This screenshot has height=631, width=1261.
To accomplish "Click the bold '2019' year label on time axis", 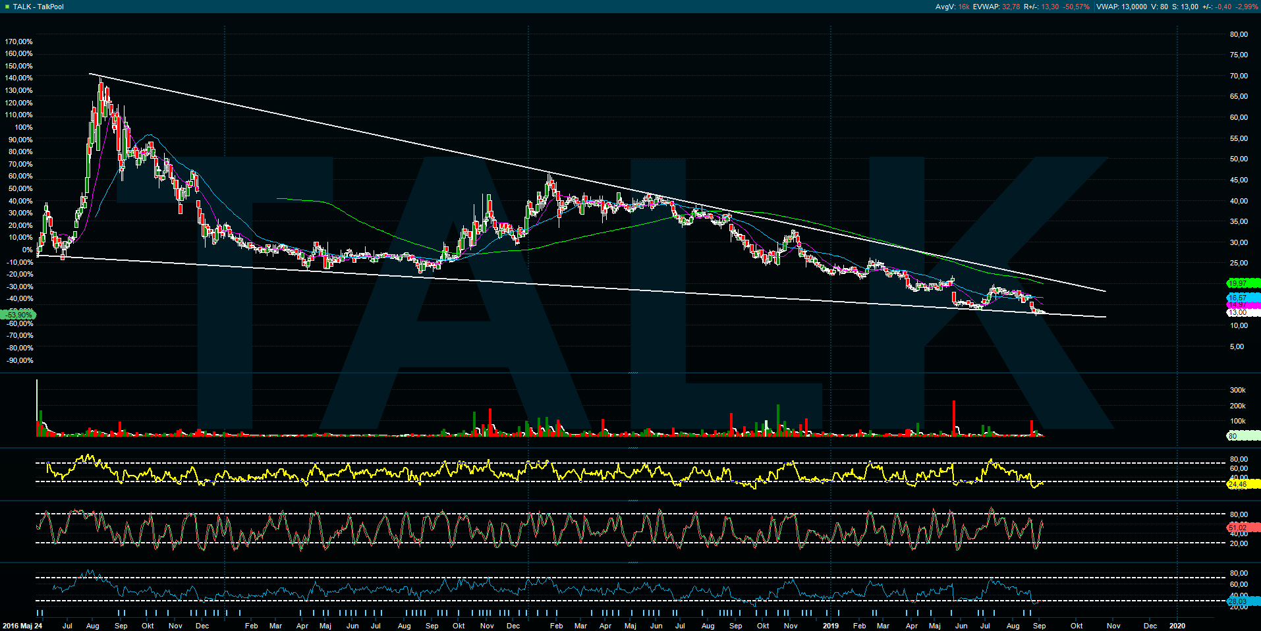I will click(831, 626).
